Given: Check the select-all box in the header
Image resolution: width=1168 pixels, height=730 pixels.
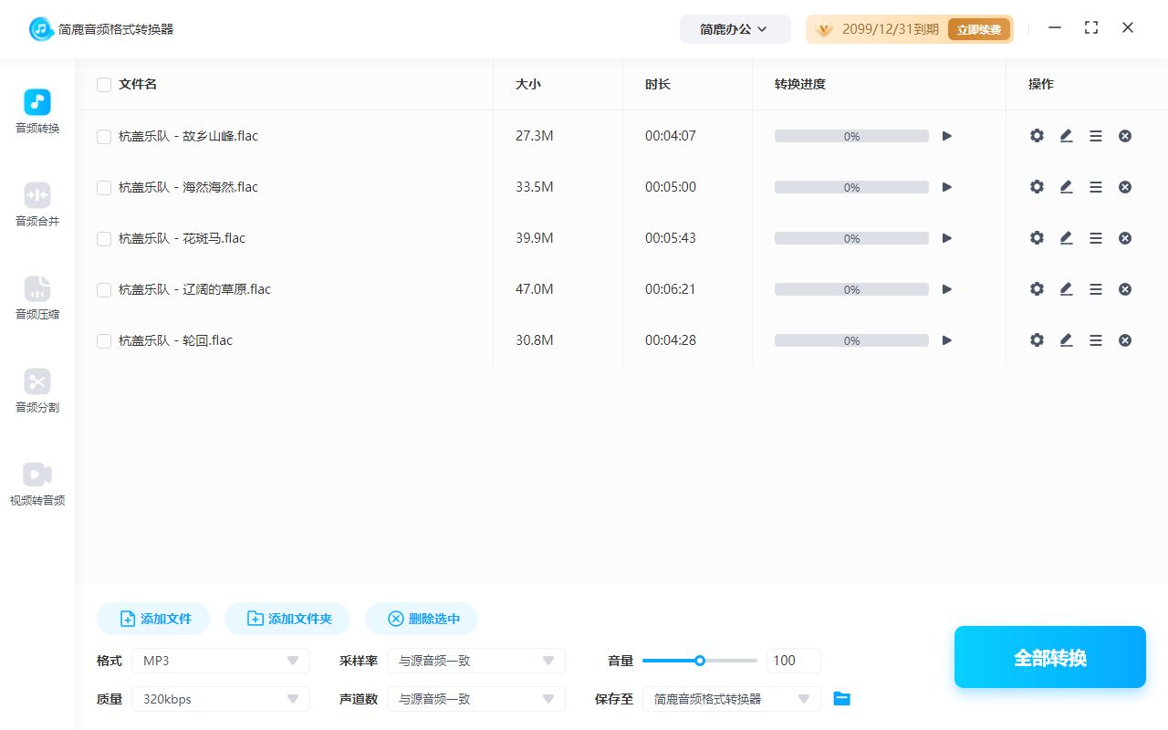Looking at the screenshot, I should coord(103,84).
